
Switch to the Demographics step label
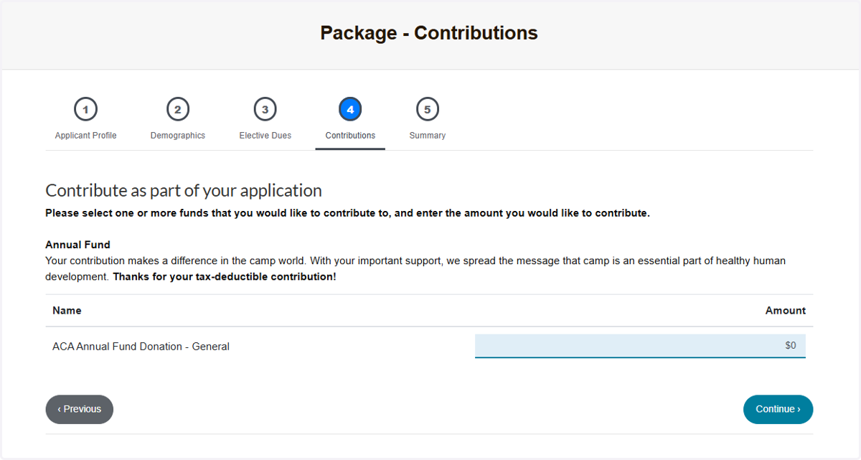click(177, 136)
